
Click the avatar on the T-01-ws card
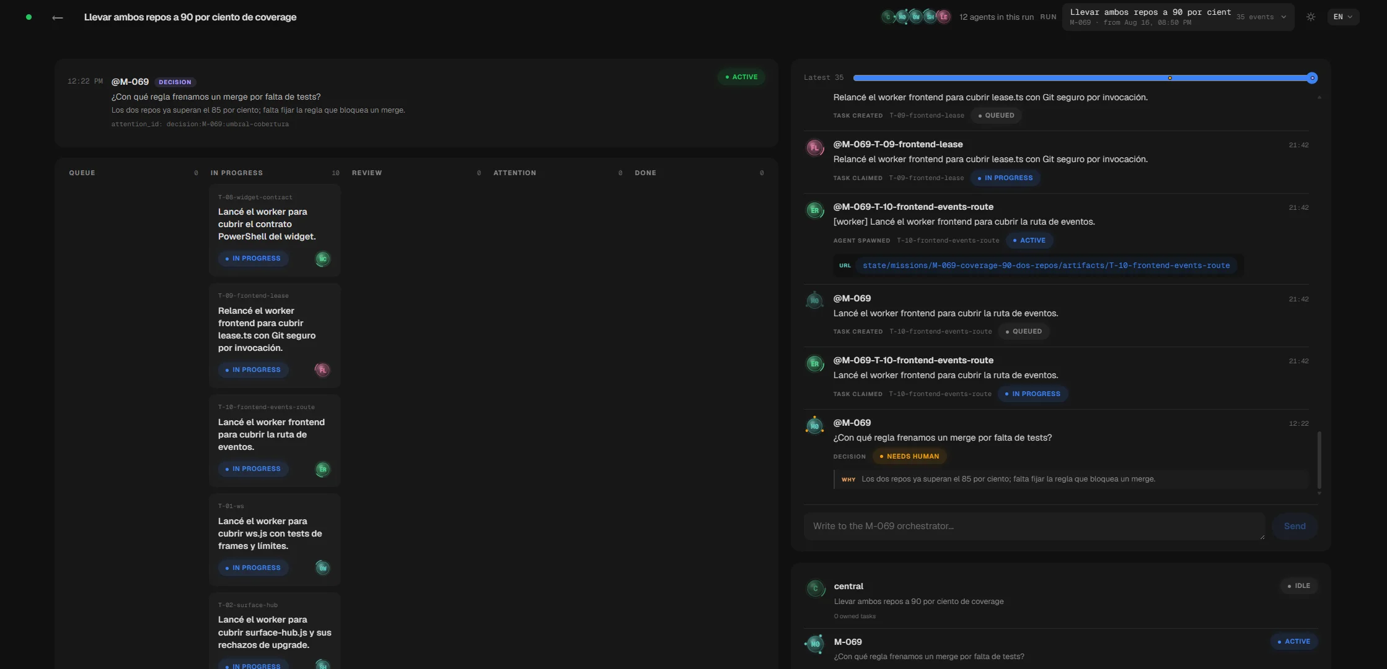point(322,568)
